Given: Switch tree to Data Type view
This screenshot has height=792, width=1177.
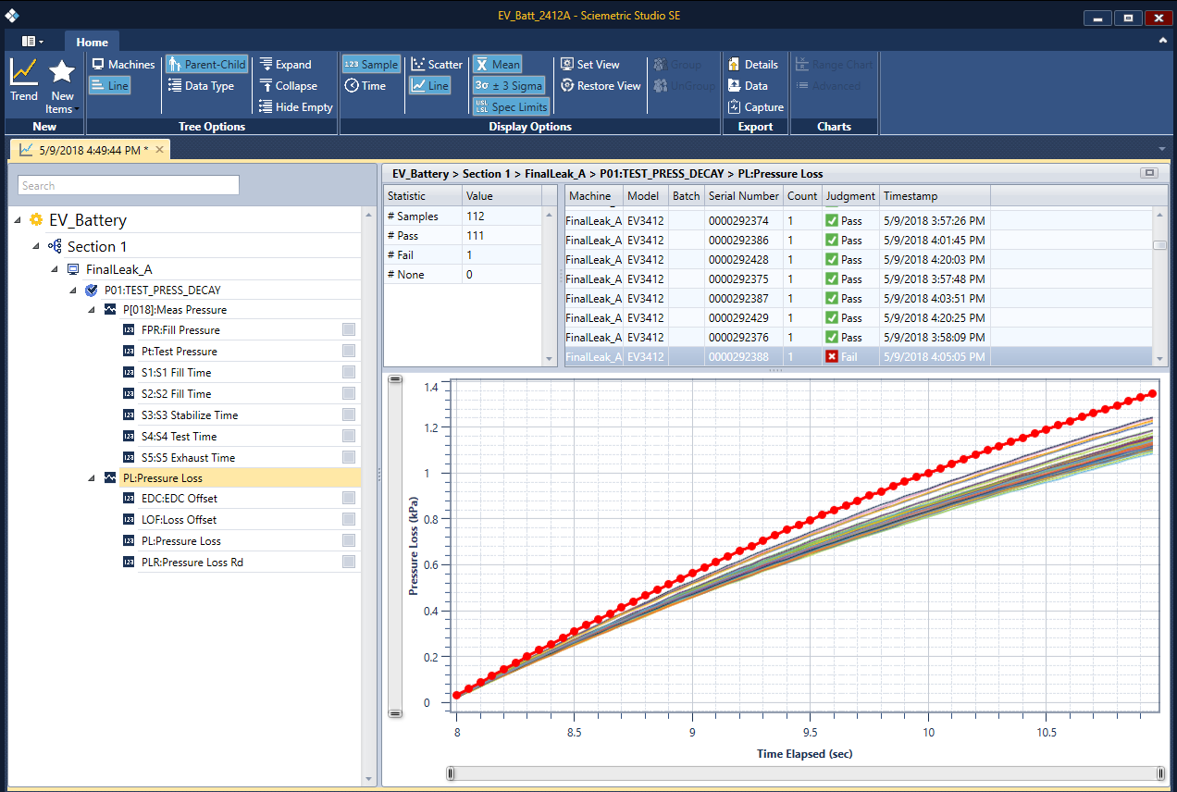Looking at the screenshot, I should coord(202,86).
